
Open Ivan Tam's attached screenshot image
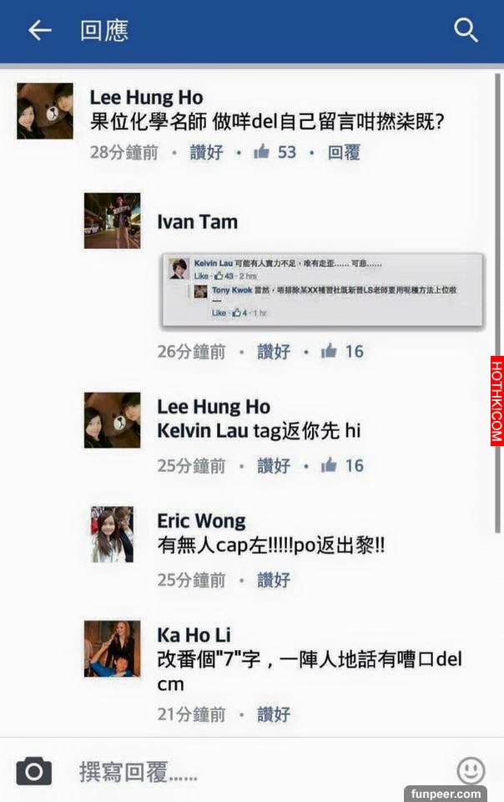coord(322,290)
